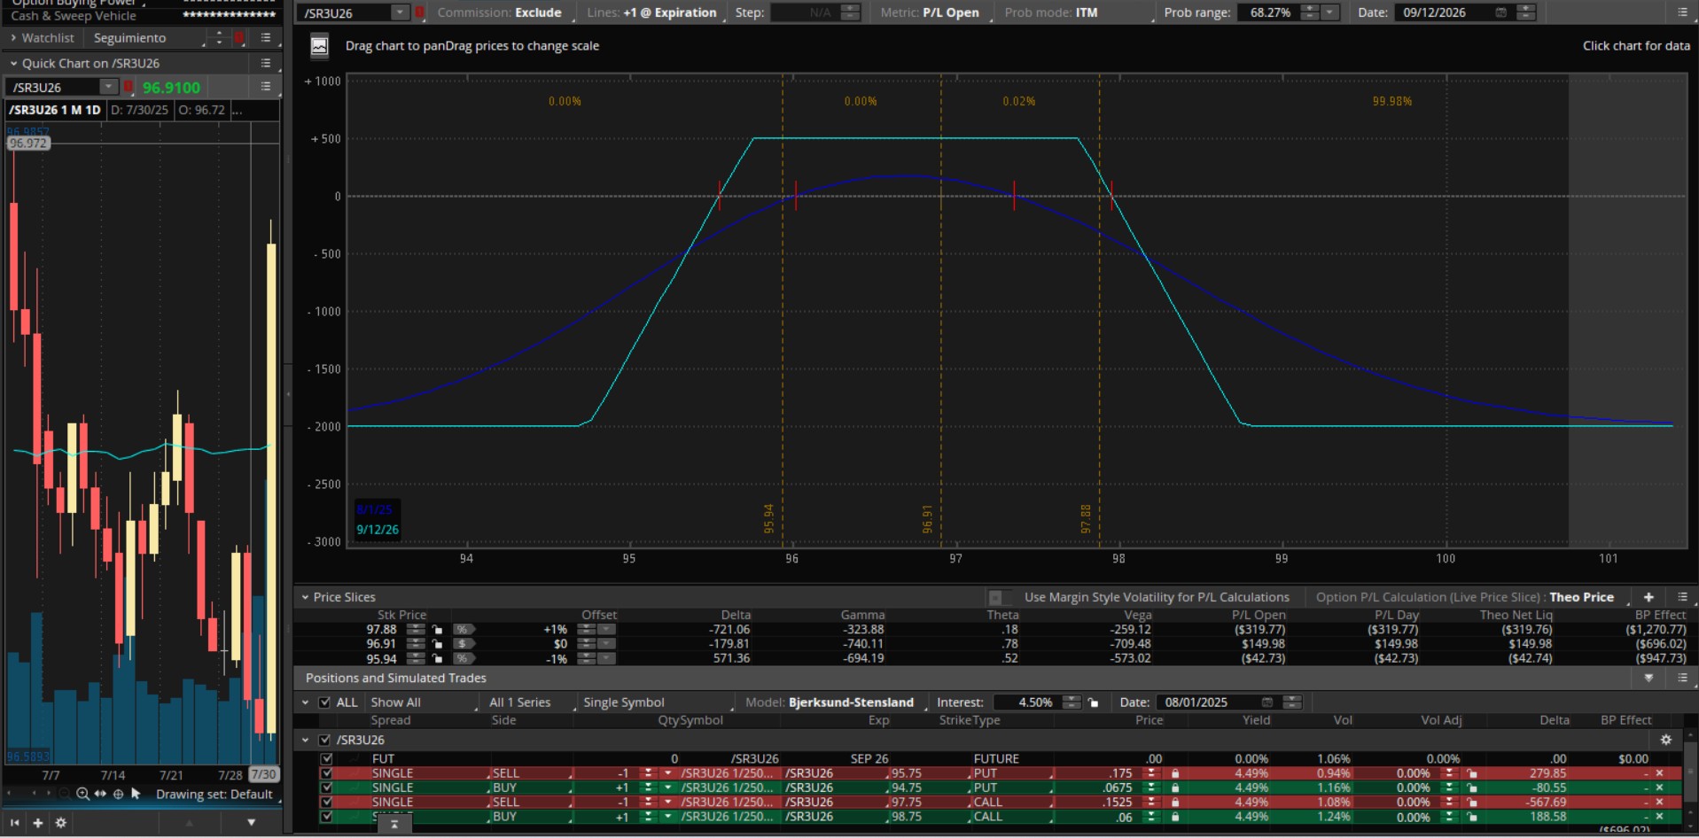This screenshot has height=838, width=1699.
Task: Remove the 98.75 CALL buy row with X
Action: [x=1659, y=817]
